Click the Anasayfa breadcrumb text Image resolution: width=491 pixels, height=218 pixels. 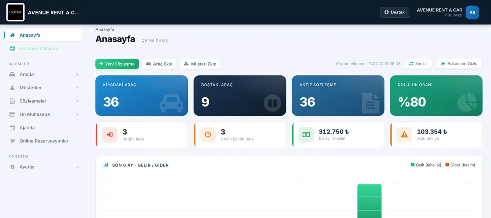pyautogui.click(x=105, y=29)
